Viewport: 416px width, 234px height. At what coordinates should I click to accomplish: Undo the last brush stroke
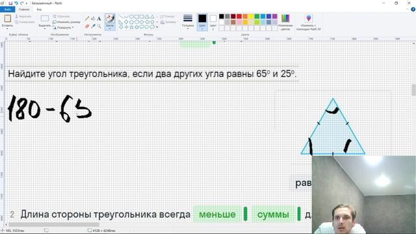click(16, 3)
